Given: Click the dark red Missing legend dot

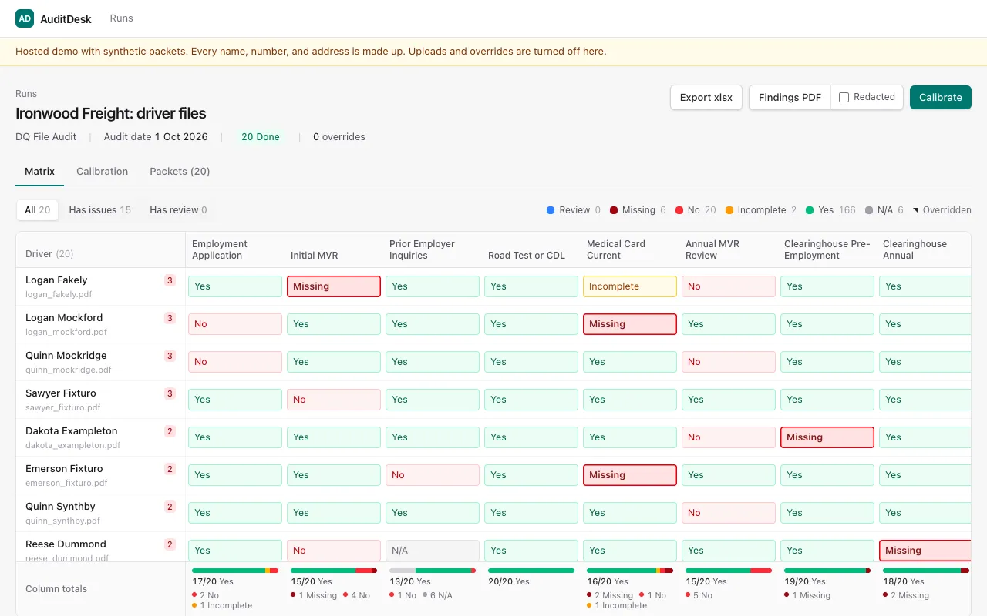Looking at the screenshot, I should tap(614, 210).
